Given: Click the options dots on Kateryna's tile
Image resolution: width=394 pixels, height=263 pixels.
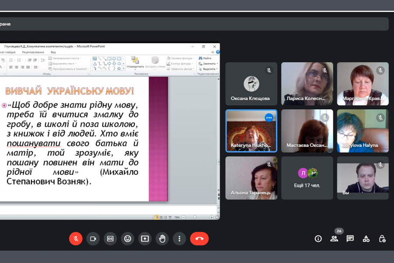Looking at the screenshot, I should pos(269,117).
